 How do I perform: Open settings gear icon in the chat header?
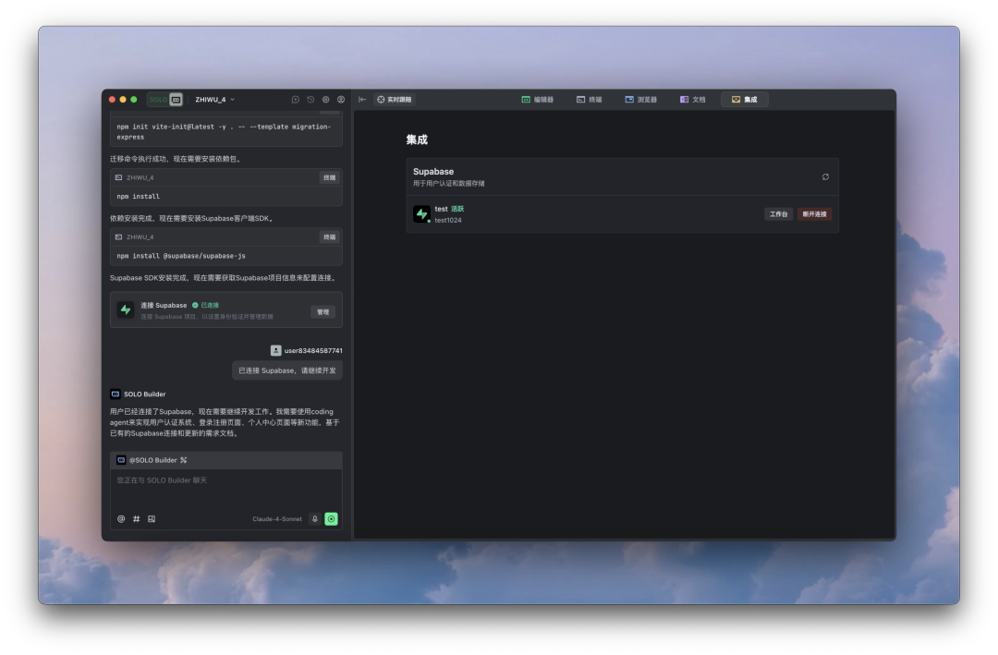pyautogui.click(x=326, y=99)
